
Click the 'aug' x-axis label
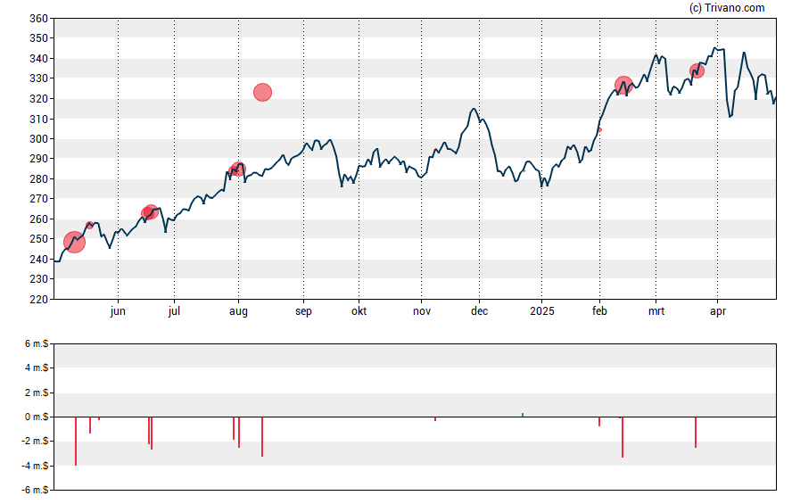238,312
